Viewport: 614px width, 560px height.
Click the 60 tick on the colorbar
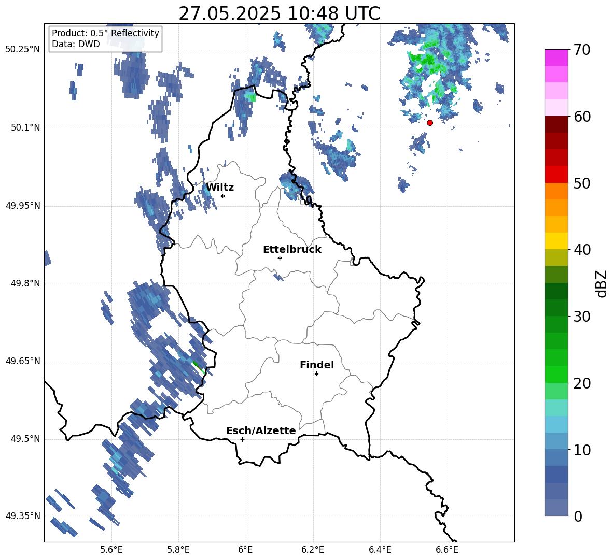[x=582, y=117]
